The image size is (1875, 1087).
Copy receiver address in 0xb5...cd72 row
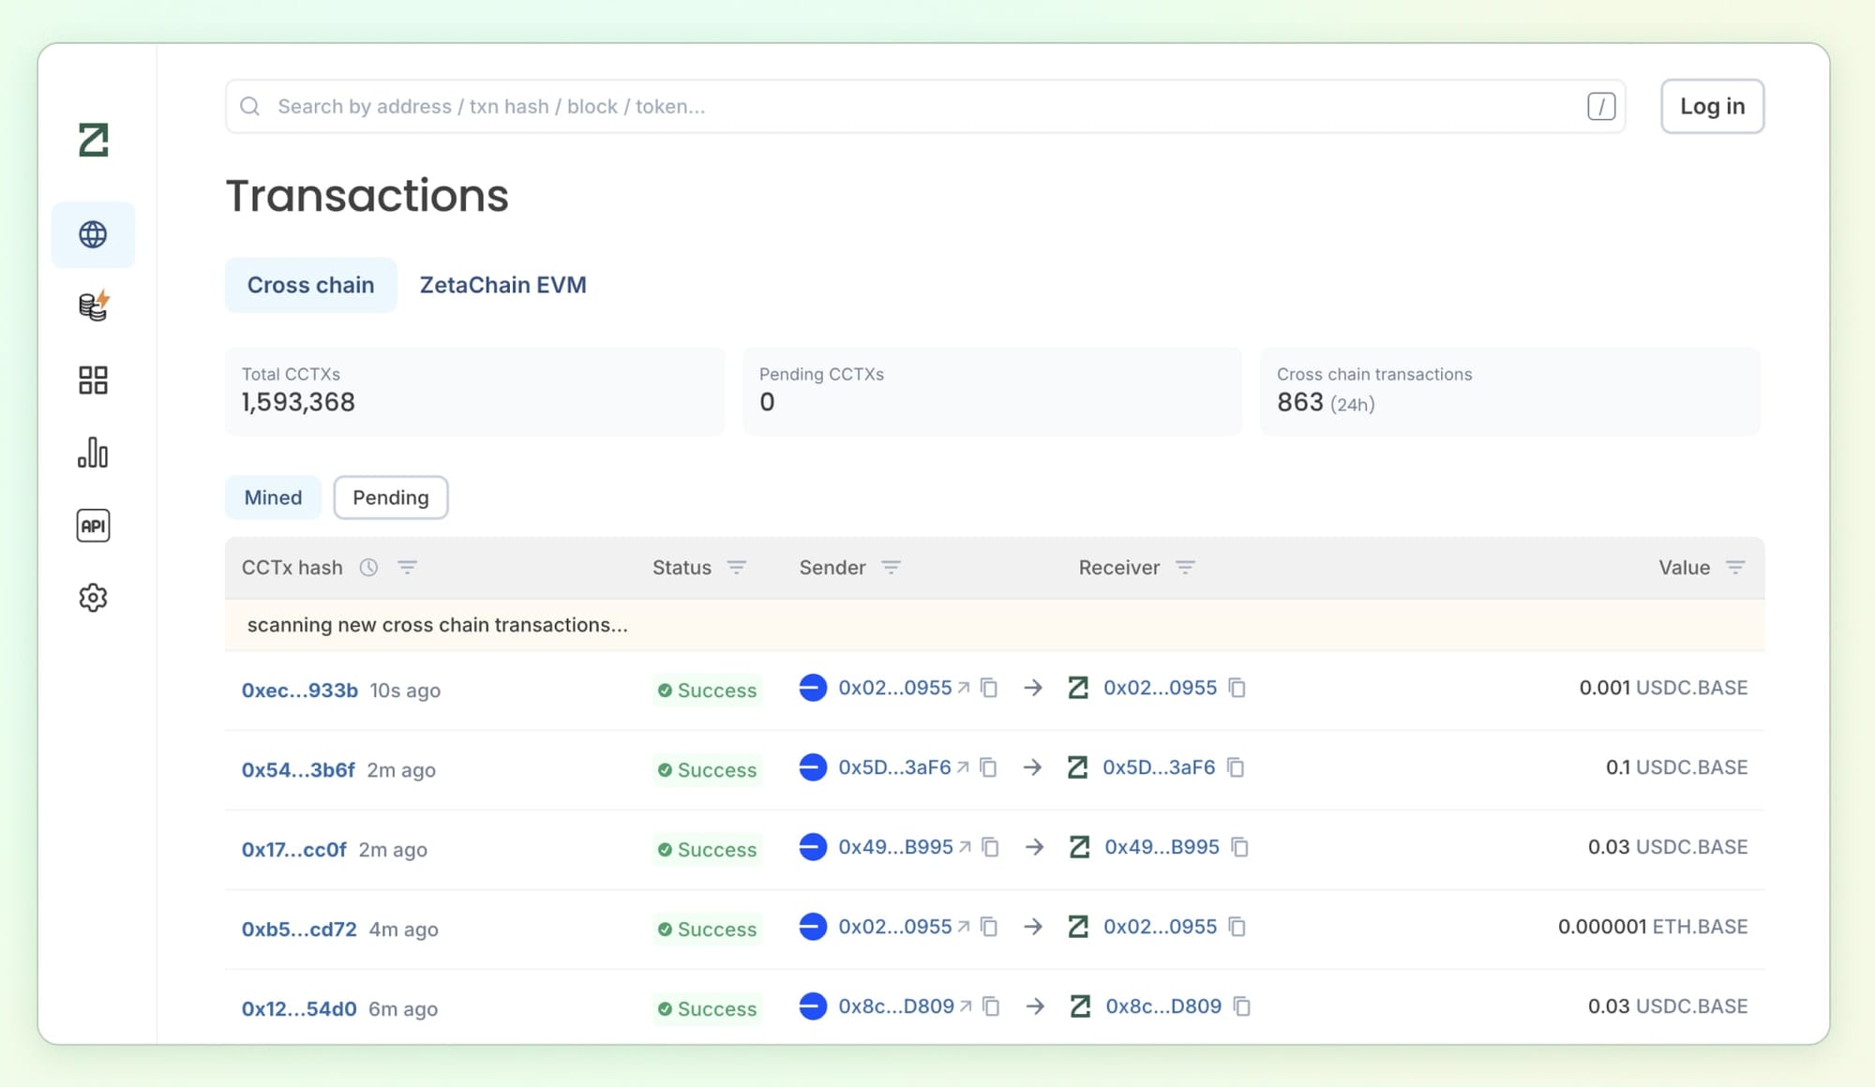(x=1237, y=927)
